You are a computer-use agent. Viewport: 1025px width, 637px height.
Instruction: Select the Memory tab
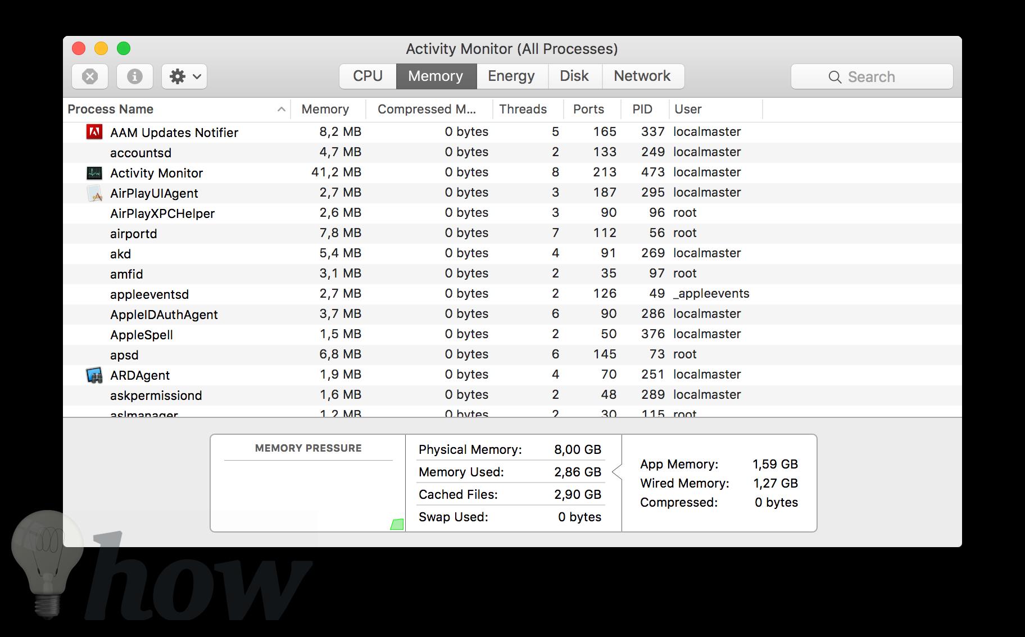[436, 76]
